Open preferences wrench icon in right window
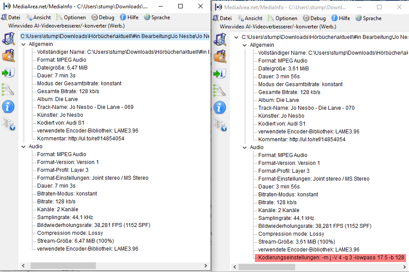 220,91
